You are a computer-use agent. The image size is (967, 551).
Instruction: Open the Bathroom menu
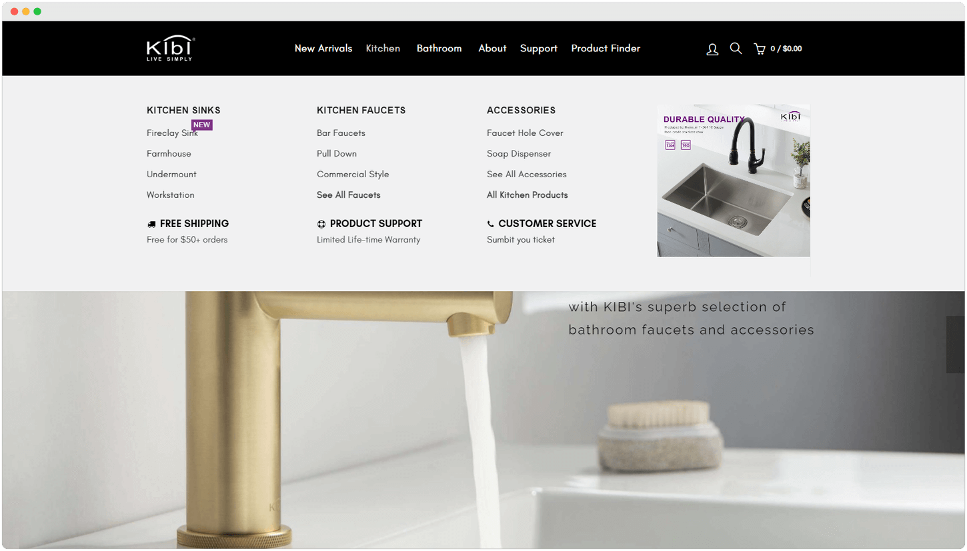coord(439,48)
